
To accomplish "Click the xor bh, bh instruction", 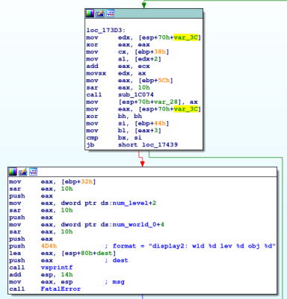I will coord(114,116).
